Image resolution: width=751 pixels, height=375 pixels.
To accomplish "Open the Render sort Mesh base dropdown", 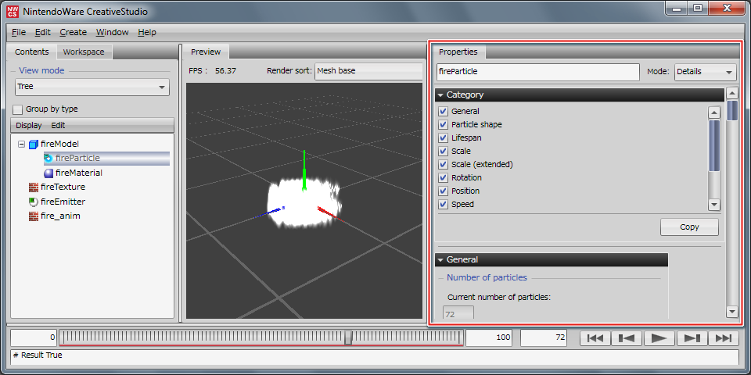I will pos(368,71).
